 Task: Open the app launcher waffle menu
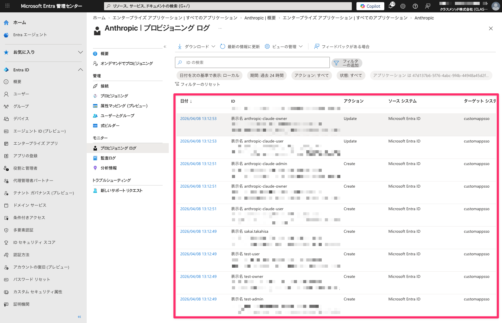7,6
